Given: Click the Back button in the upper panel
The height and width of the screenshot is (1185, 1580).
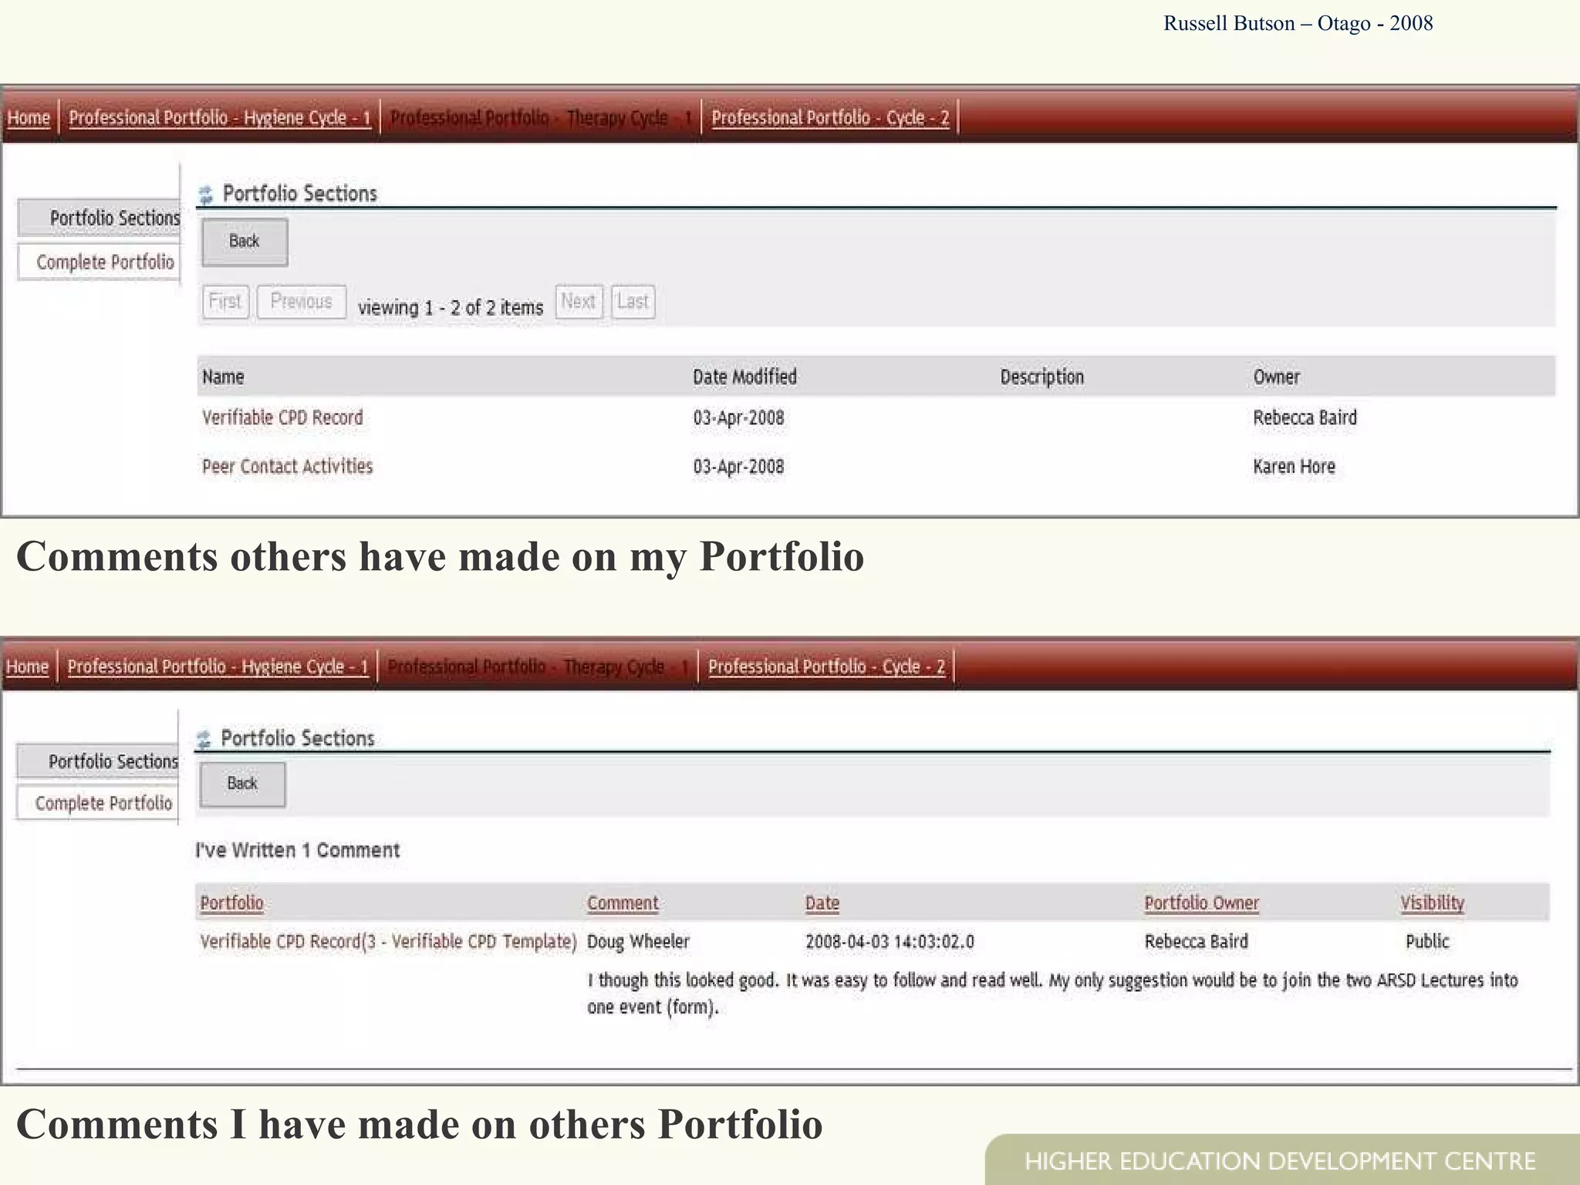Looking at the screenshot, I should pos(245,241).
